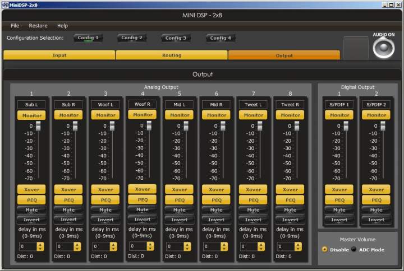
Task: Click the Woof R delay stepper arrows
Action: click(x=150, y=246)
